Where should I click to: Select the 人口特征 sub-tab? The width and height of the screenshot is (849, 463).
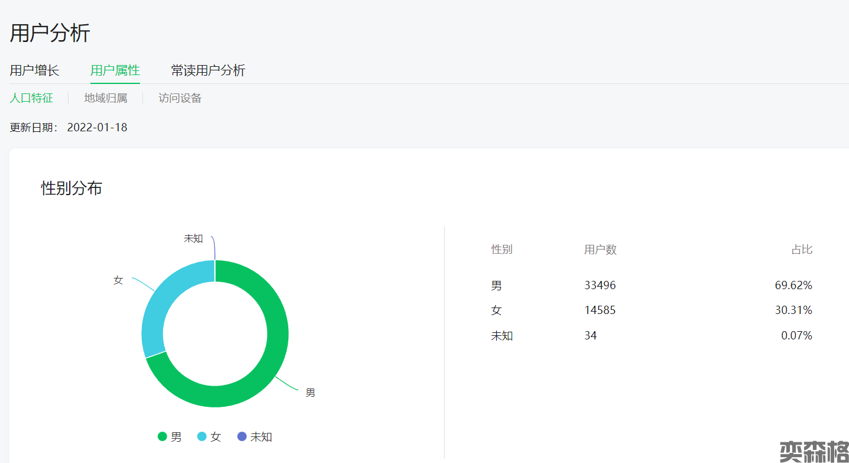[31, 98]
